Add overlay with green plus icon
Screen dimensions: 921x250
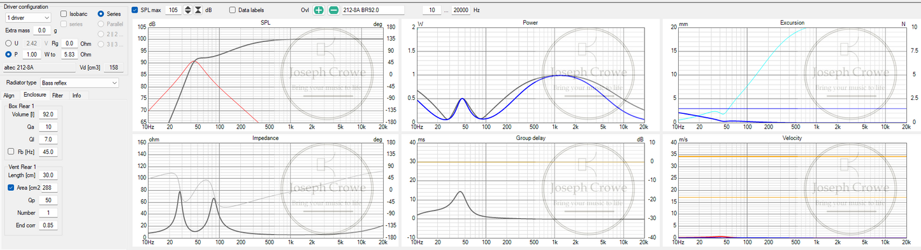[319, 10]
